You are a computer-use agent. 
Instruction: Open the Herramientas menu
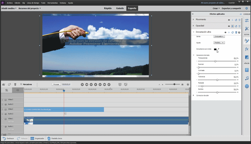pyautogui.click(x=52, y=3)
